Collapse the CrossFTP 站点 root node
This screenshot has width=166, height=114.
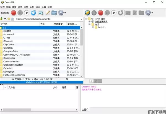point(86,19)
